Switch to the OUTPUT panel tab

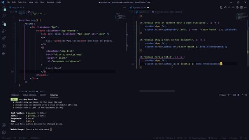(x=43, y=95)
